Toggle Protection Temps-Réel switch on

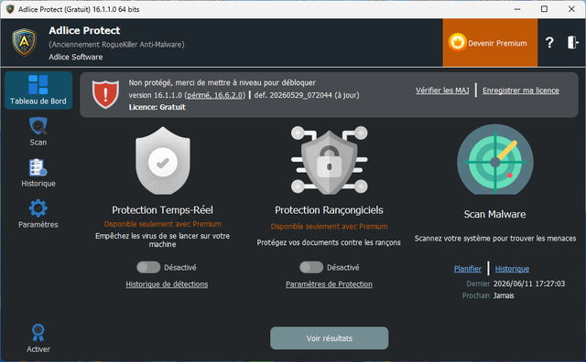tap(148, 267)
